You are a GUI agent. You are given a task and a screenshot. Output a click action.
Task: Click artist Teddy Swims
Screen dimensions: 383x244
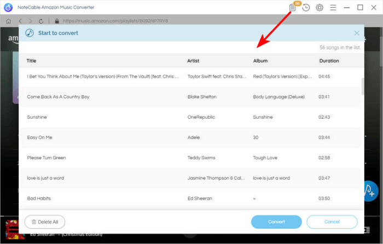[201, 158]
